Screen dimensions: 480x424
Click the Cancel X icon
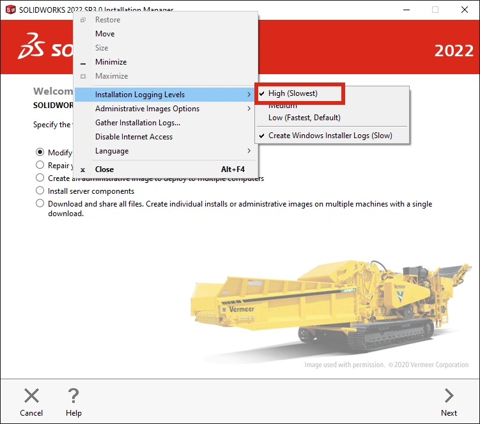coord(31,395)
